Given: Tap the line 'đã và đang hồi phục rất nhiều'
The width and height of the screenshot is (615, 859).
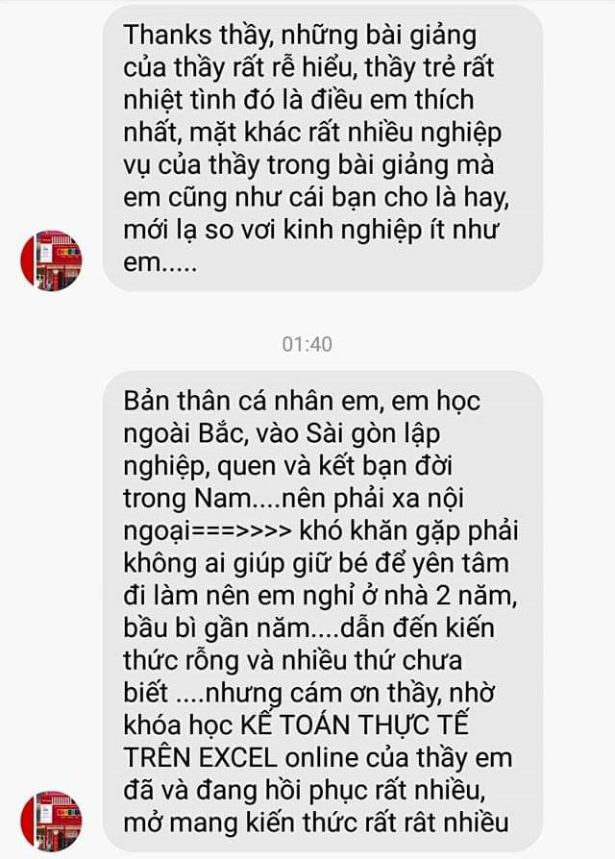Looking at the screenshot, I should point(305,791).
